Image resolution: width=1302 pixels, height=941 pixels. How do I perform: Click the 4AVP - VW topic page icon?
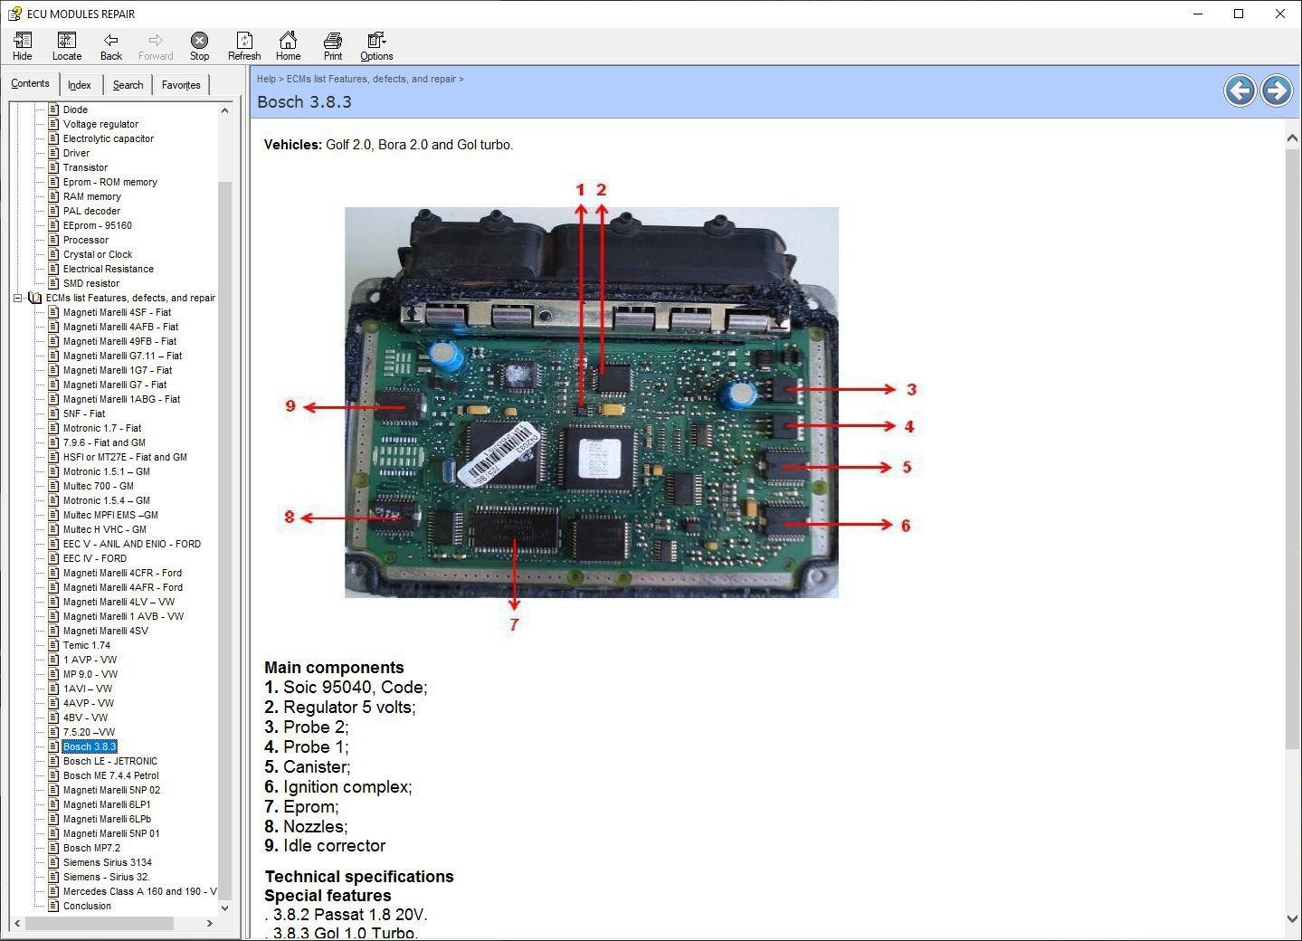(x=53, y=703)
